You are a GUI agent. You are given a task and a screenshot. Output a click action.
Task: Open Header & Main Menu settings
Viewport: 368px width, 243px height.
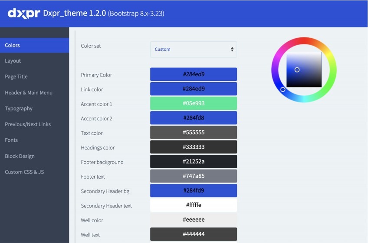pos(29,93)
